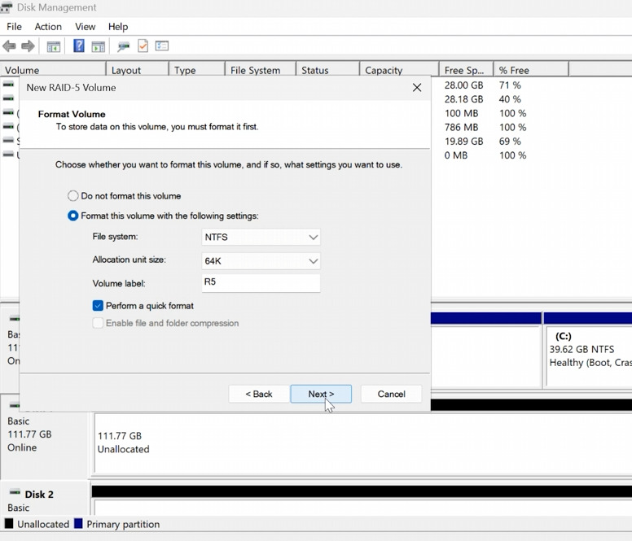Viewport: 632px width, 541px height.
Task: Click Show/Hide Action Pane toolbar icon
Action: (98, 46)
